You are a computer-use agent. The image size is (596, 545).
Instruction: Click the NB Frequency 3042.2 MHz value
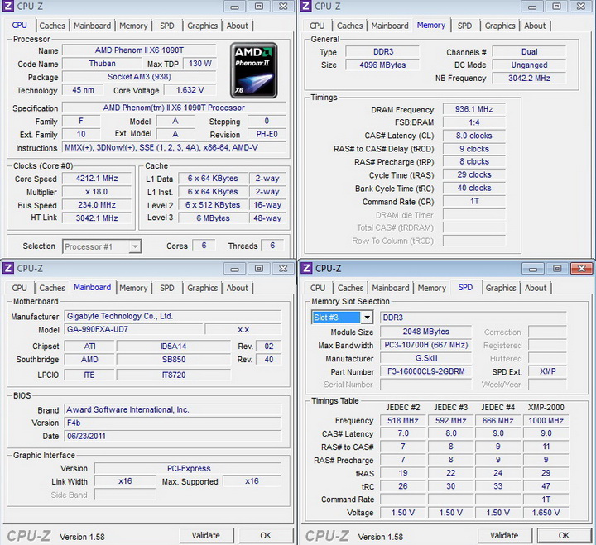pos(529,79)
